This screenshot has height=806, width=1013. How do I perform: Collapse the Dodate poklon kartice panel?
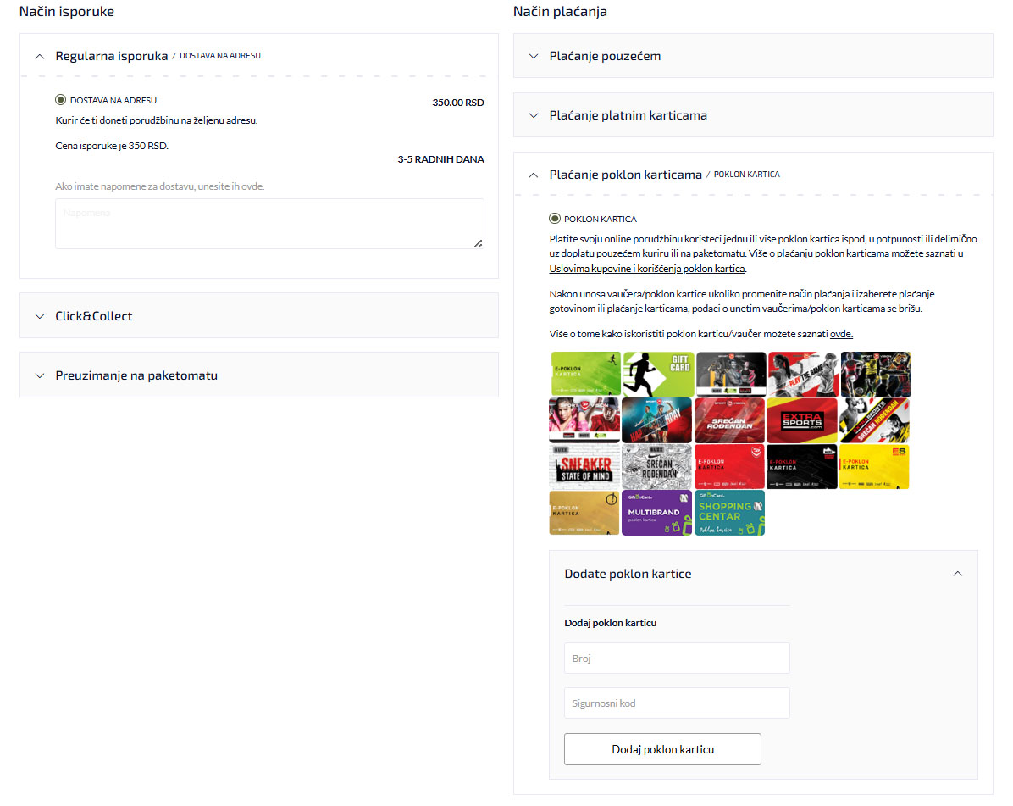pos(957,574)
